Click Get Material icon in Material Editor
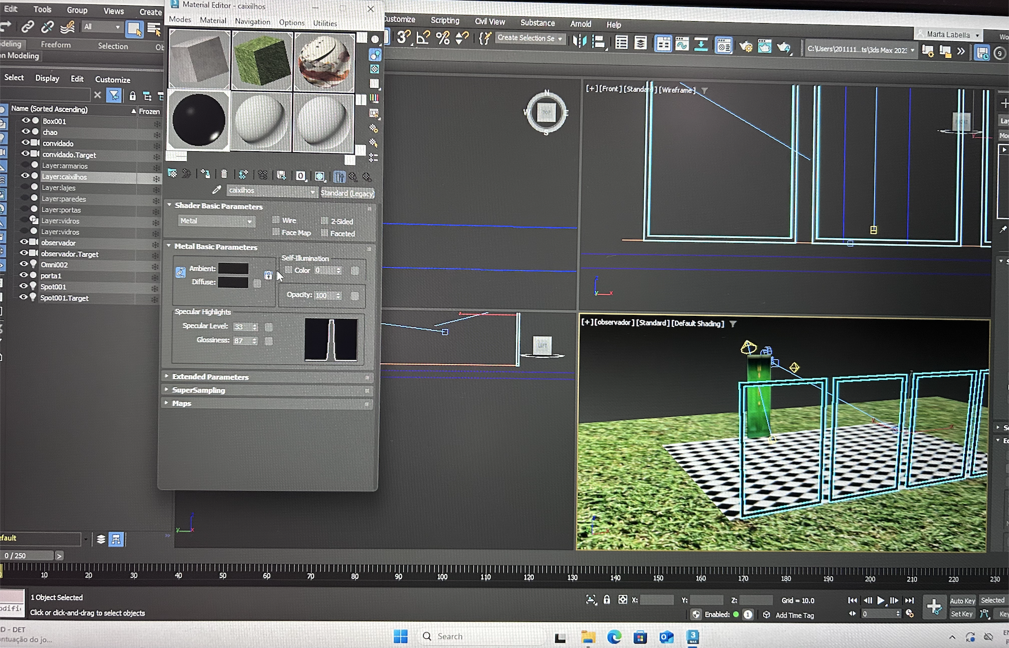1009x648 pixels. (x=172, y=174)
